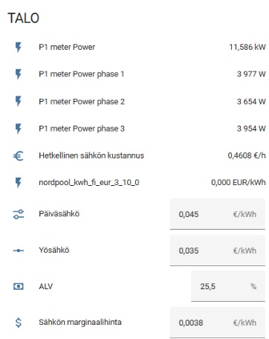The height and width of the screenshot is (339, 269).
Task: Click the lightning icon for Power phase 1
Action: [19, 74]
